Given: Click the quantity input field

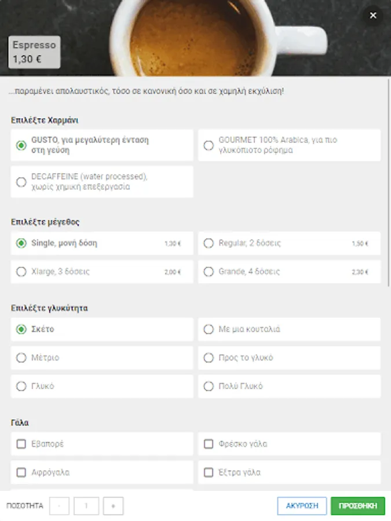Looking at the screenshot, I should tap(86, 506).
